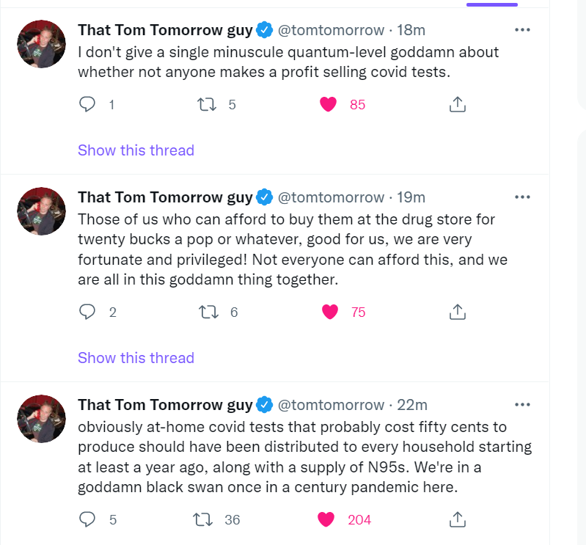The height and width of the screenshot is (545, 586).
Task: Open more options on the 19m tweet
Action: click(x=522, y=197)
